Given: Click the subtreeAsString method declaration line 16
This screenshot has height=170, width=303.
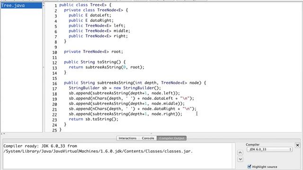Looking at the screenshot, I should (135, 83).
